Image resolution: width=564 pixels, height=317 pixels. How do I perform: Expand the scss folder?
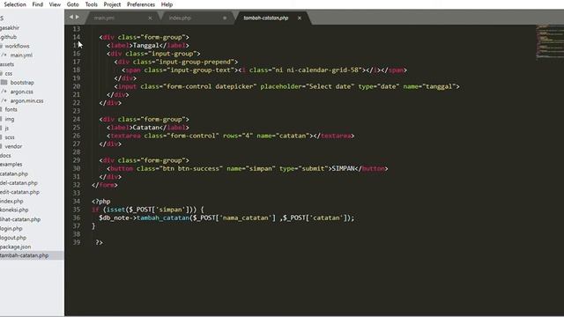pyautogui.click(x=10, y=137)
